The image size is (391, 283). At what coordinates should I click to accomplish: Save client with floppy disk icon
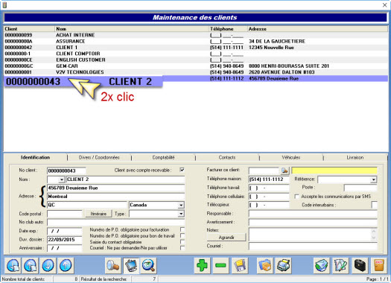240,265
